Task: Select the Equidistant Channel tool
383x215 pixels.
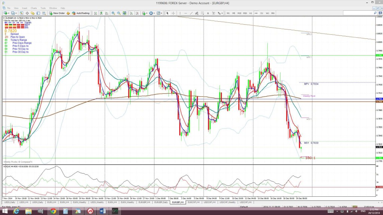Action: point(197,13)
